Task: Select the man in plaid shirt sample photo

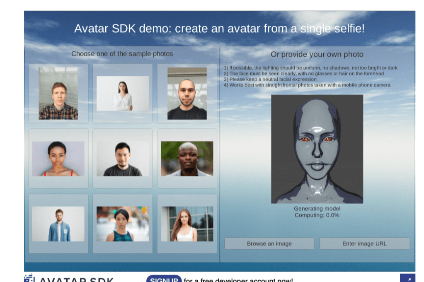Action: click(58, 94)
